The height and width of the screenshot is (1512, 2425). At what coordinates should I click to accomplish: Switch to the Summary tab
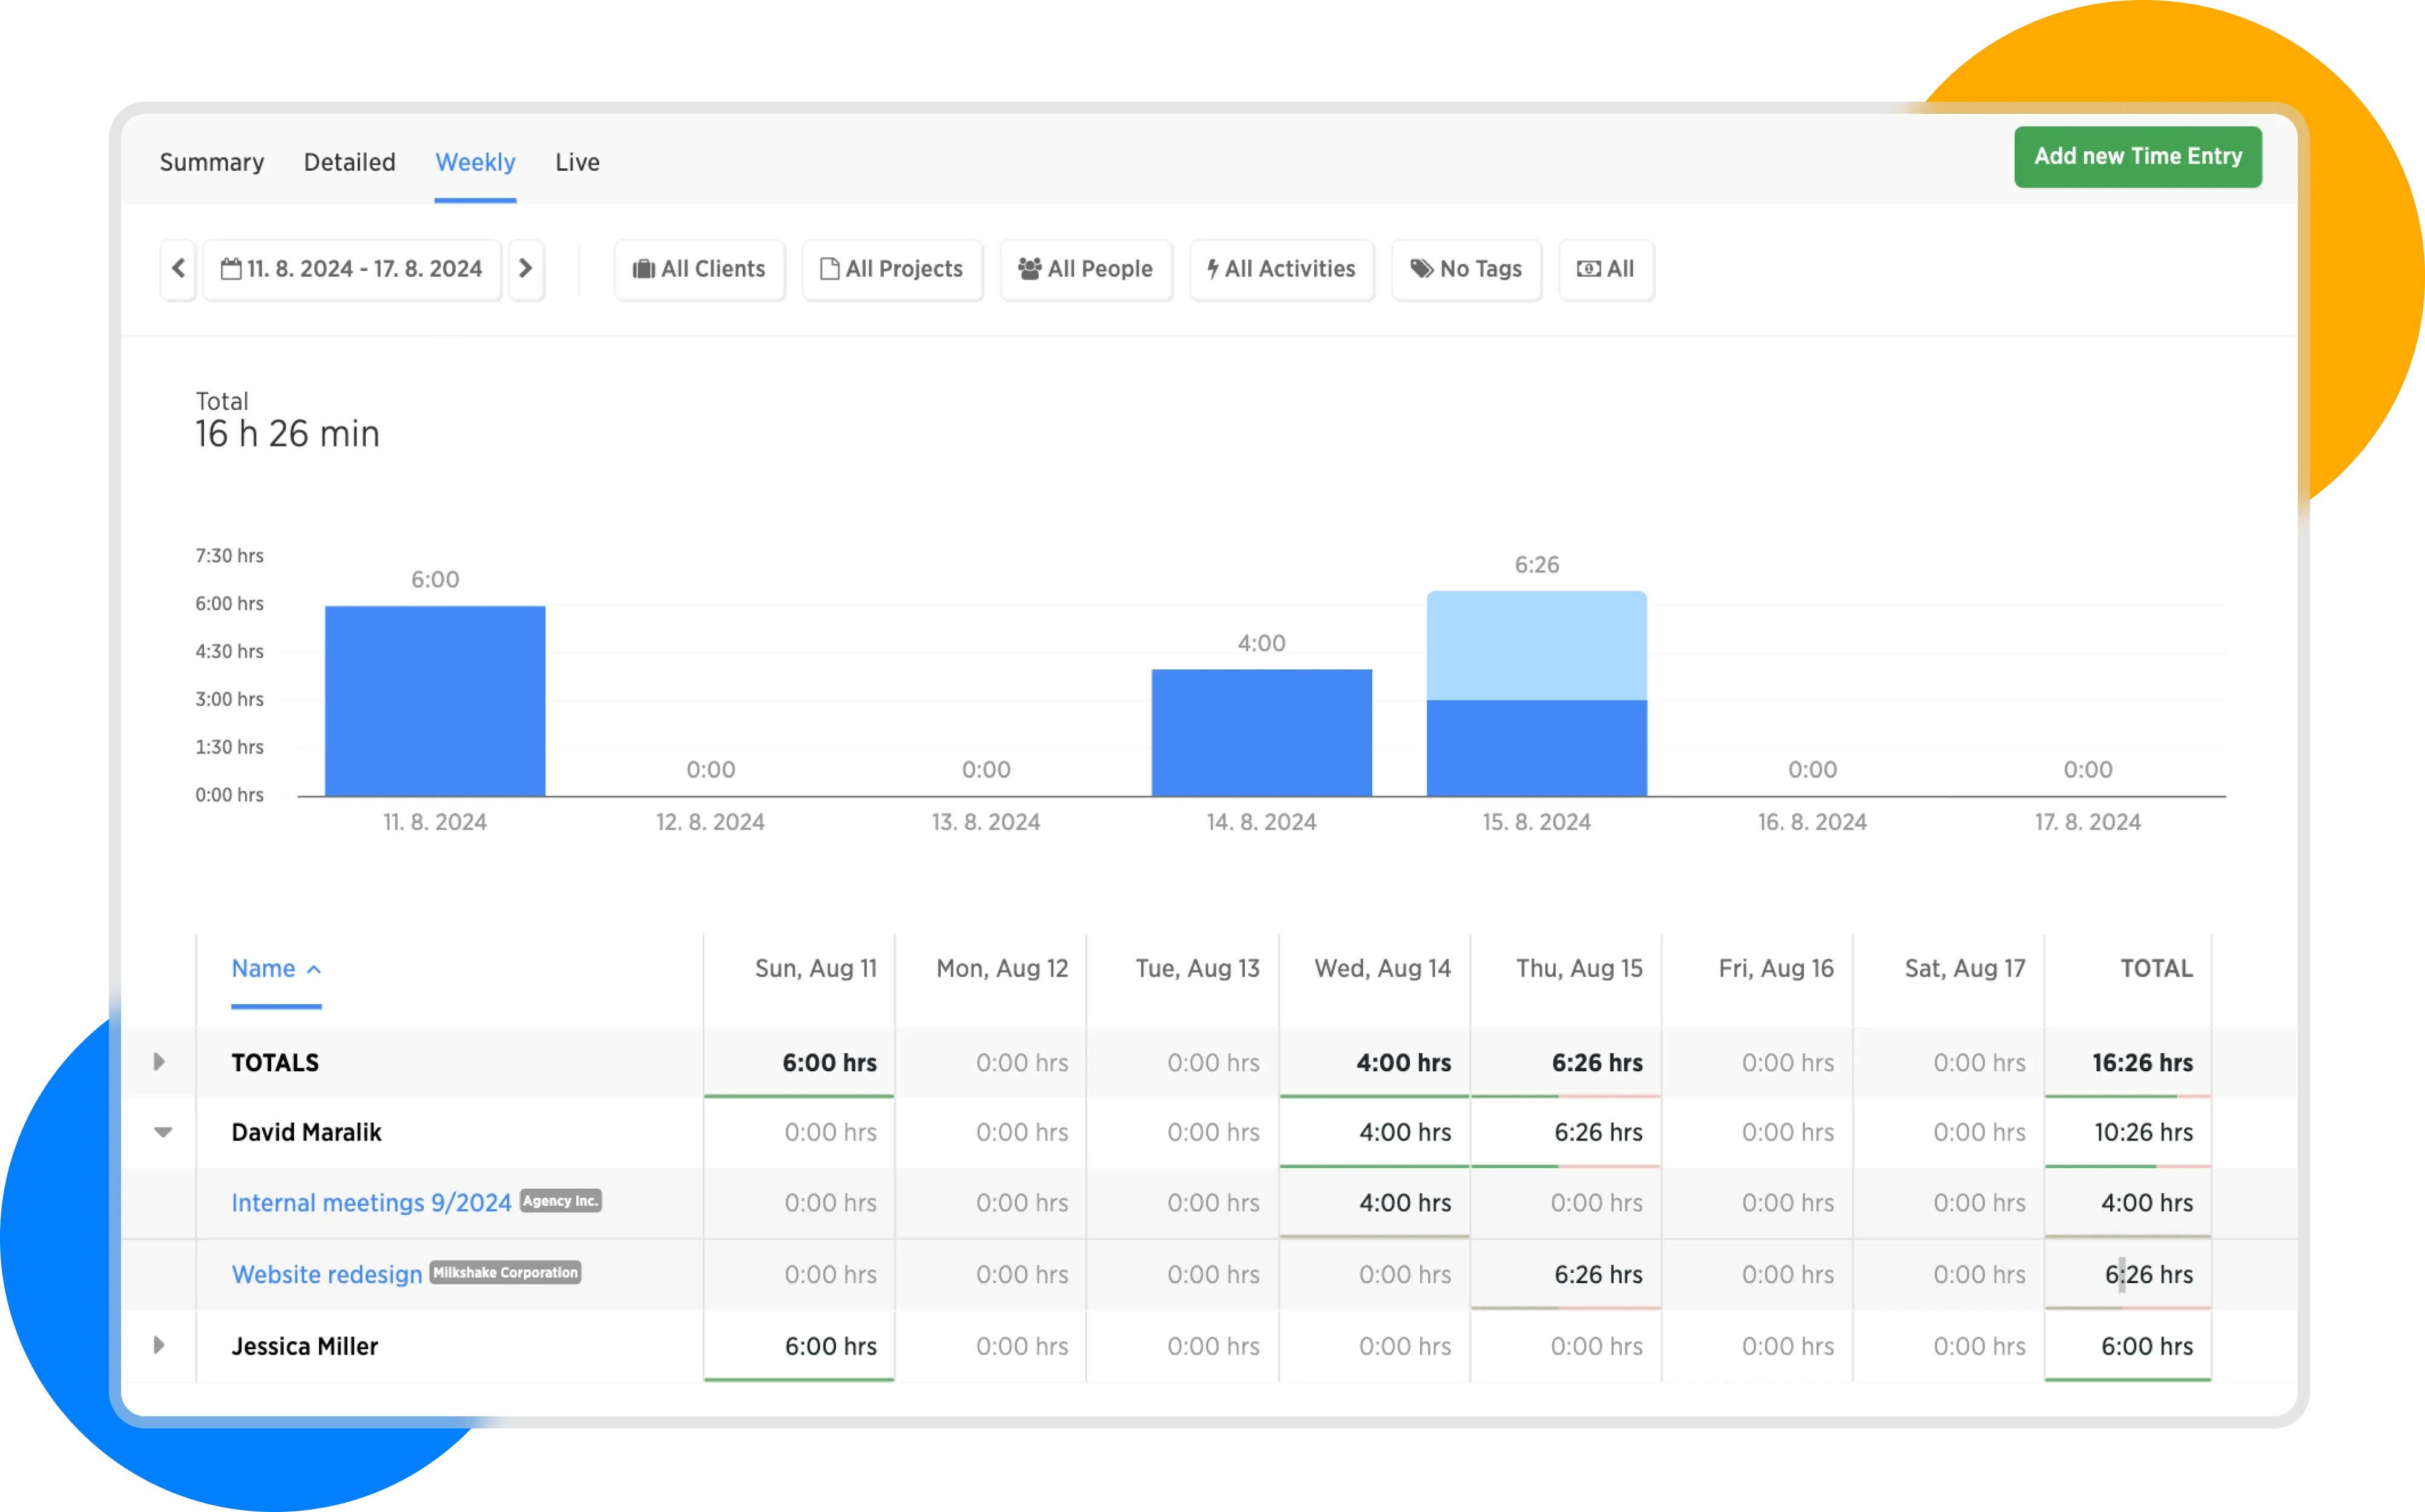tap(212, 162)
